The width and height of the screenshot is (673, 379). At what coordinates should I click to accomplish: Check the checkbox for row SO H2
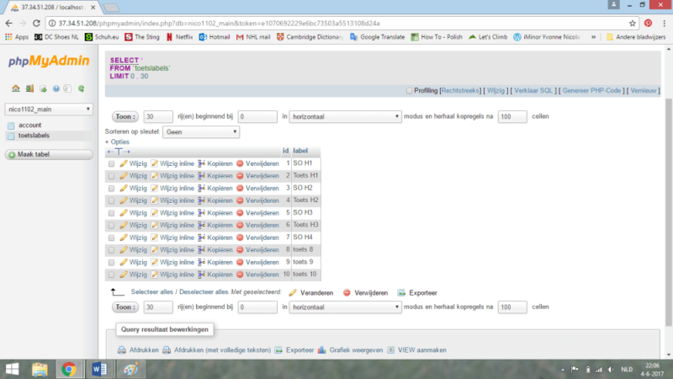[x=112, y=189]
